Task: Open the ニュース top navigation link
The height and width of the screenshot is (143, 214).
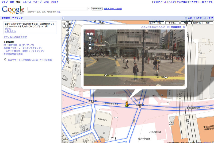Action: coord(27,2)
